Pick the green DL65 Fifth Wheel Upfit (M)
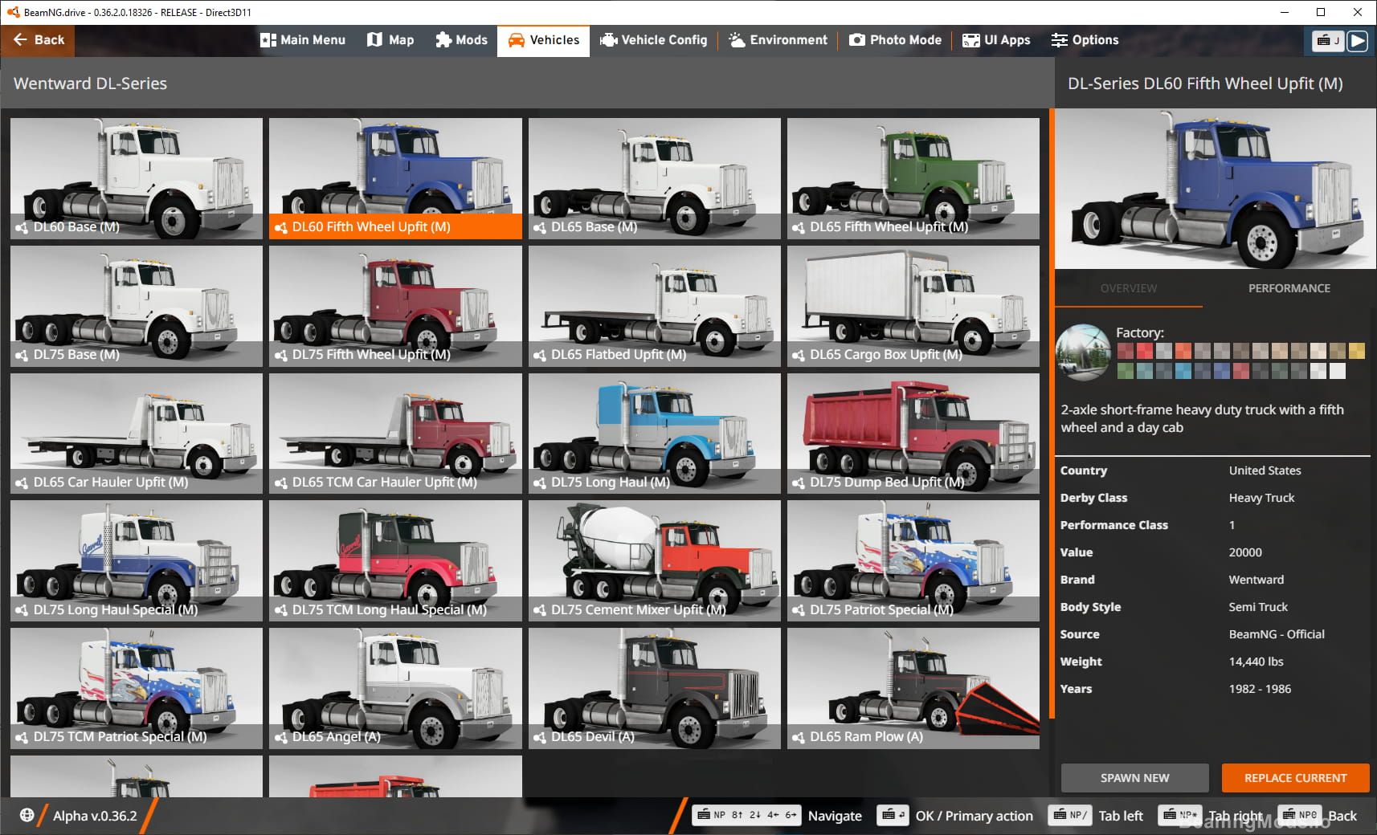 913,178
